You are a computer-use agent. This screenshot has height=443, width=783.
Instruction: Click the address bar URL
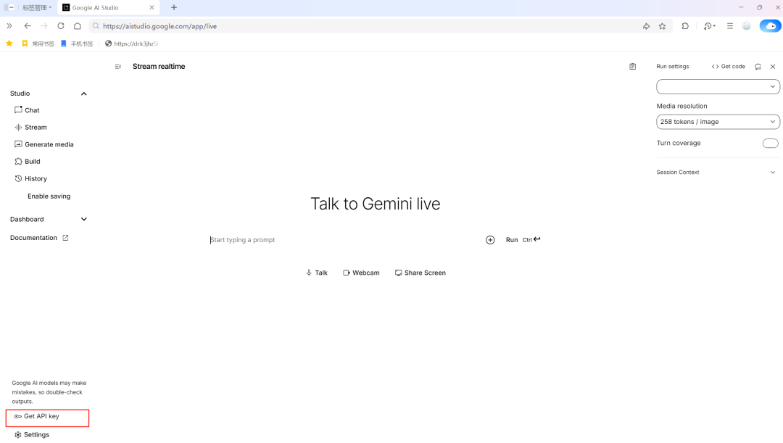coord(159,27)
